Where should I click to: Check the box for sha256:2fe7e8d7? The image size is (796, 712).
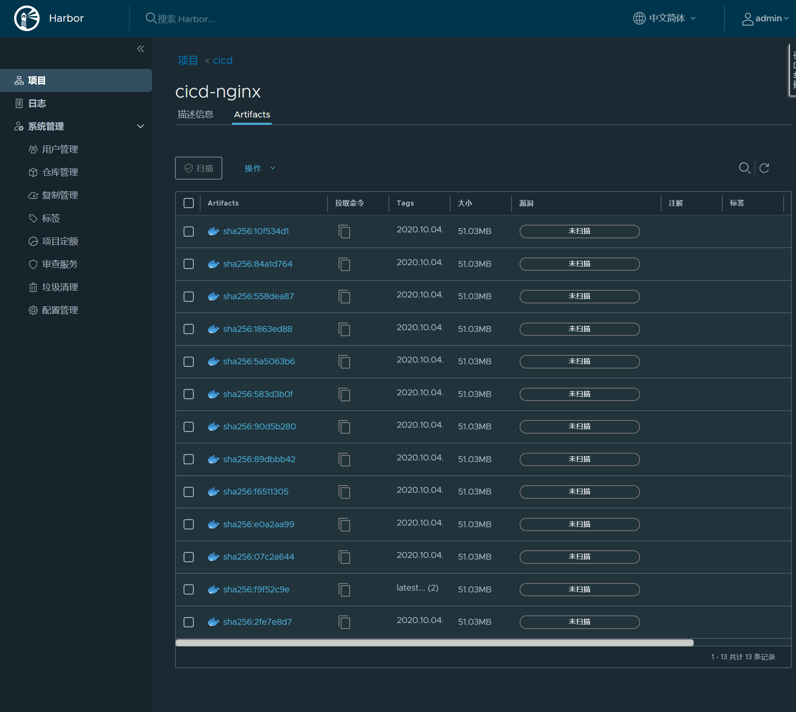(189, 622)
